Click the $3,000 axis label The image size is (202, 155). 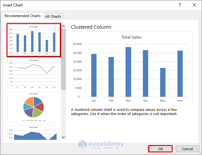(x=77, y=44)
